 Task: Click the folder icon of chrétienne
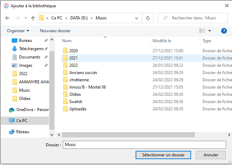(65, 80)
